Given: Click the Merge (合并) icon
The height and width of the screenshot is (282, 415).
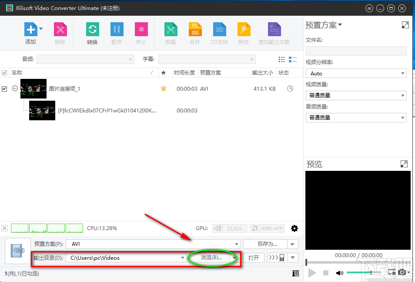Looking at the screenshot, I should pyautogui.click(x=195, y=29).
